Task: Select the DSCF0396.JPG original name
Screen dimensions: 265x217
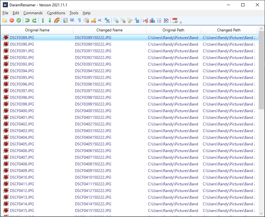Action: point(22,84)
